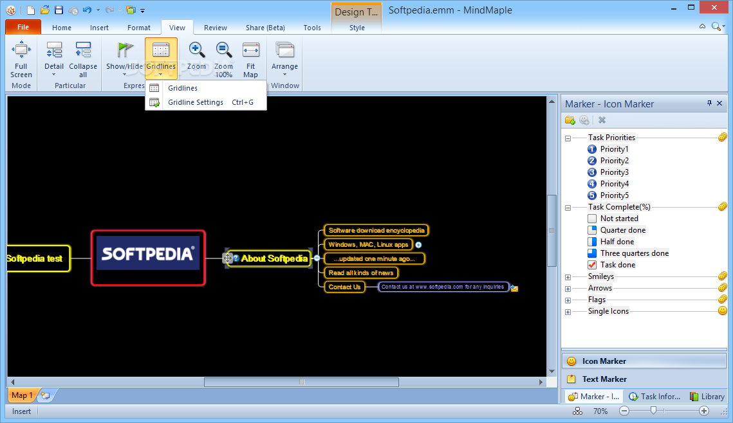Select the Priority5 marker icon
Image resolution: width=733 pixels, height=423 pixels.
click(x=592, y=195)
